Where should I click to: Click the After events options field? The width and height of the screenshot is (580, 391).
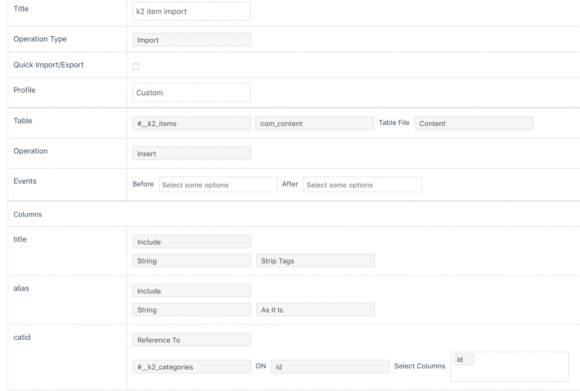362,185
